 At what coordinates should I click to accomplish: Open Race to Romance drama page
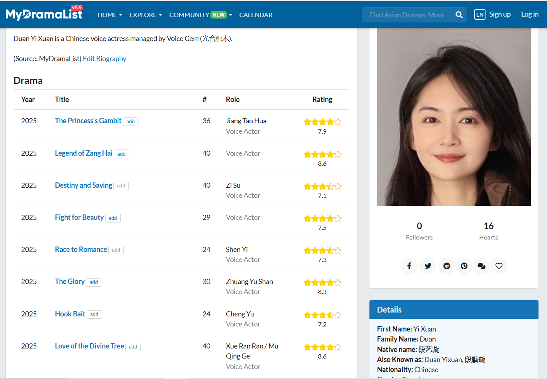81,250
